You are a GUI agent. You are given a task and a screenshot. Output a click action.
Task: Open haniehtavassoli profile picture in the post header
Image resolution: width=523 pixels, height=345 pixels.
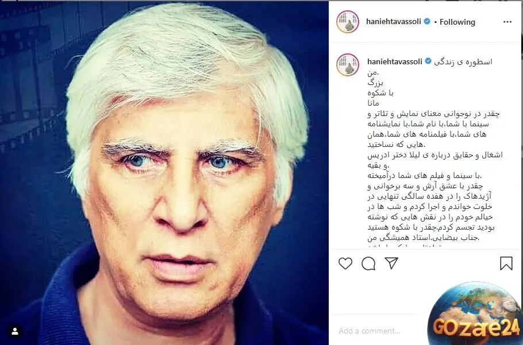coord(348,22)
